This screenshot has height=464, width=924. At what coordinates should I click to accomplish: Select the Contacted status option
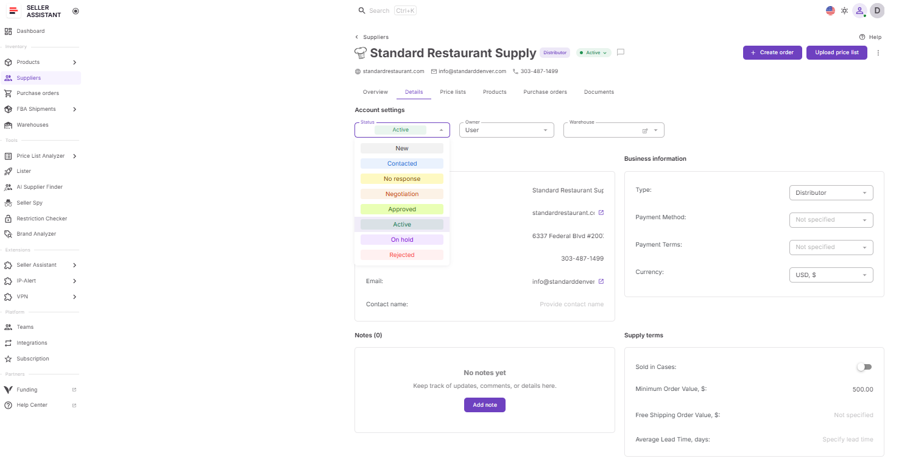tap(402, 163)
